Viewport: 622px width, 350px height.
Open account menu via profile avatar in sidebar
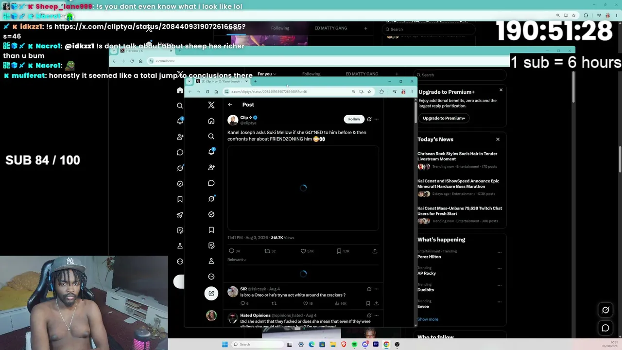tap(211, 316)
